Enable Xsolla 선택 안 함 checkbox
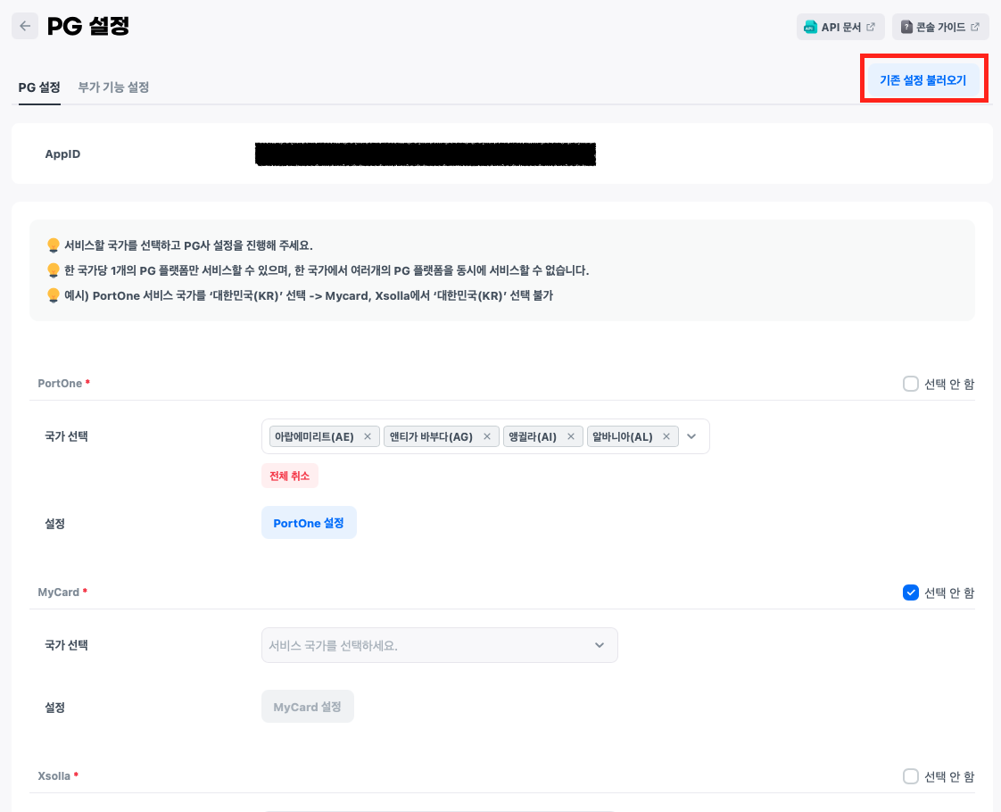 click(x=910, y=776)
